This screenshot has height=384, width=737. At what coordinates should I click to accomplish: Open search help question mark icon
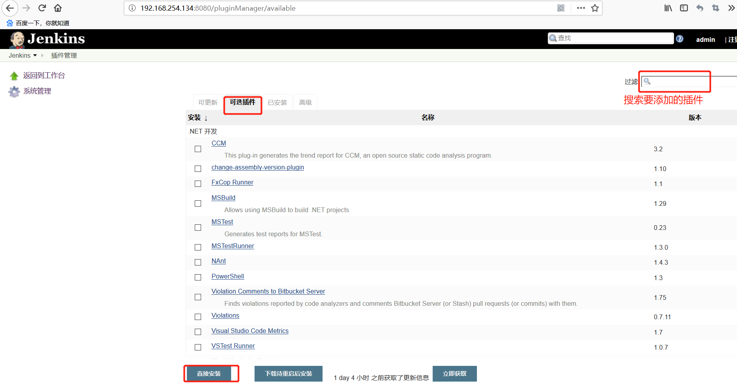680,39
